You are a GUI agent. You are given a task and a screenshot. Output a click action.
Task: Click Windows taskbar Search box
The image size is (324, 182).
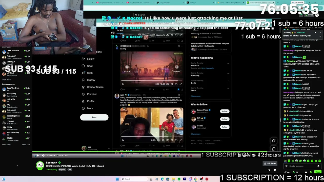[x=134, y=179]
